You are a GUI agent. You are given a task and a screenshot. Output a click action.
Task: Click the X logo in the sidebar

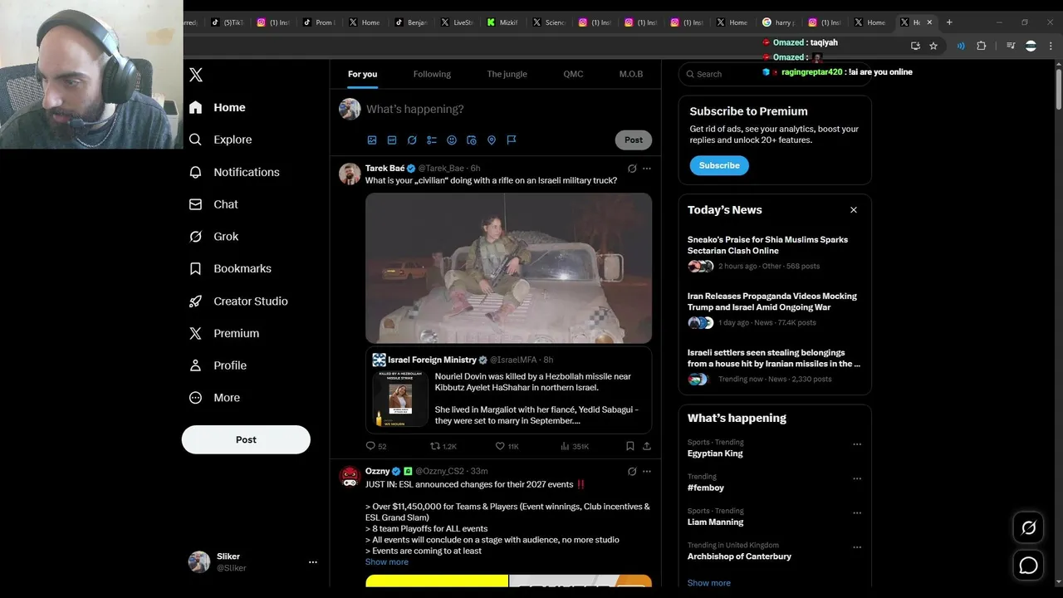pyautogui.click(x=196, y=75)
